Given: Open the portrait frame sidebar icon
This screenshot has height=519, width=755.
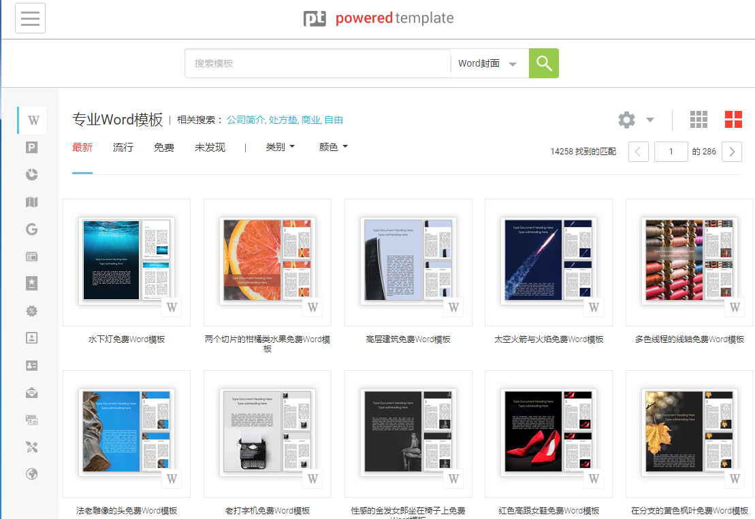Looking at the screenshot, I should pos(32,337).
